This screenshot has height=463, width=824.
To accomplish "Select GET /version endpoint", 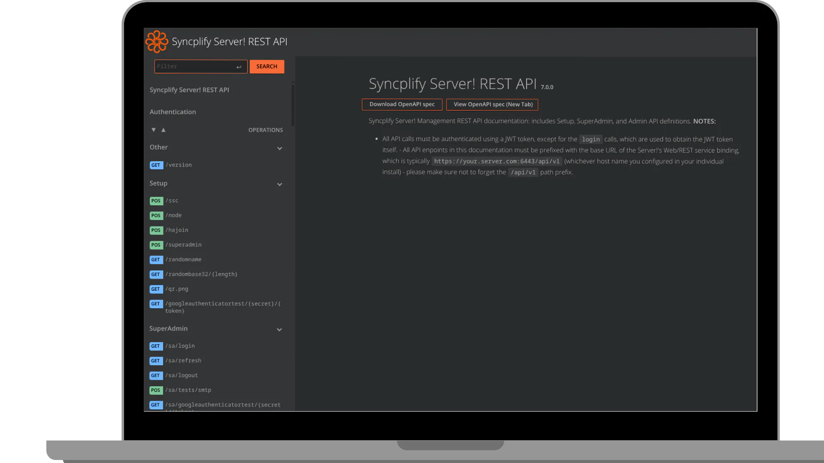I will click(171, 165).
